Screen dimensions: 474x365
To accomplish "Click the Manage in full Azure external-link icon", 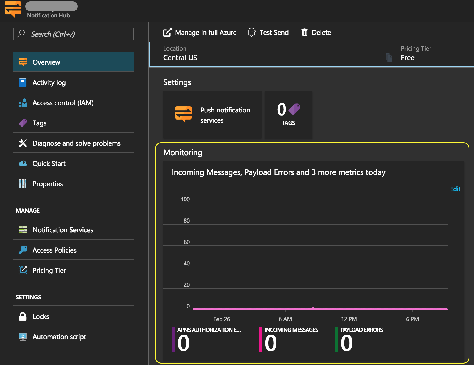I will [167, 32].
